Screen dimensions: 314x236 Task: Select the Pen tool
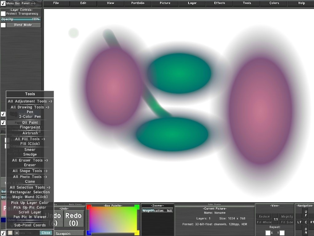click(30, 112)
